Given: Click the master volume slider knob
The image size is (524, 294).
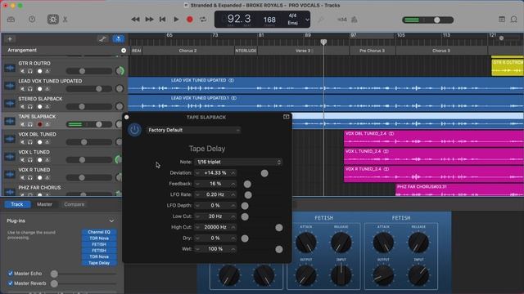Looking at the screenshot, I should point(436,20).
